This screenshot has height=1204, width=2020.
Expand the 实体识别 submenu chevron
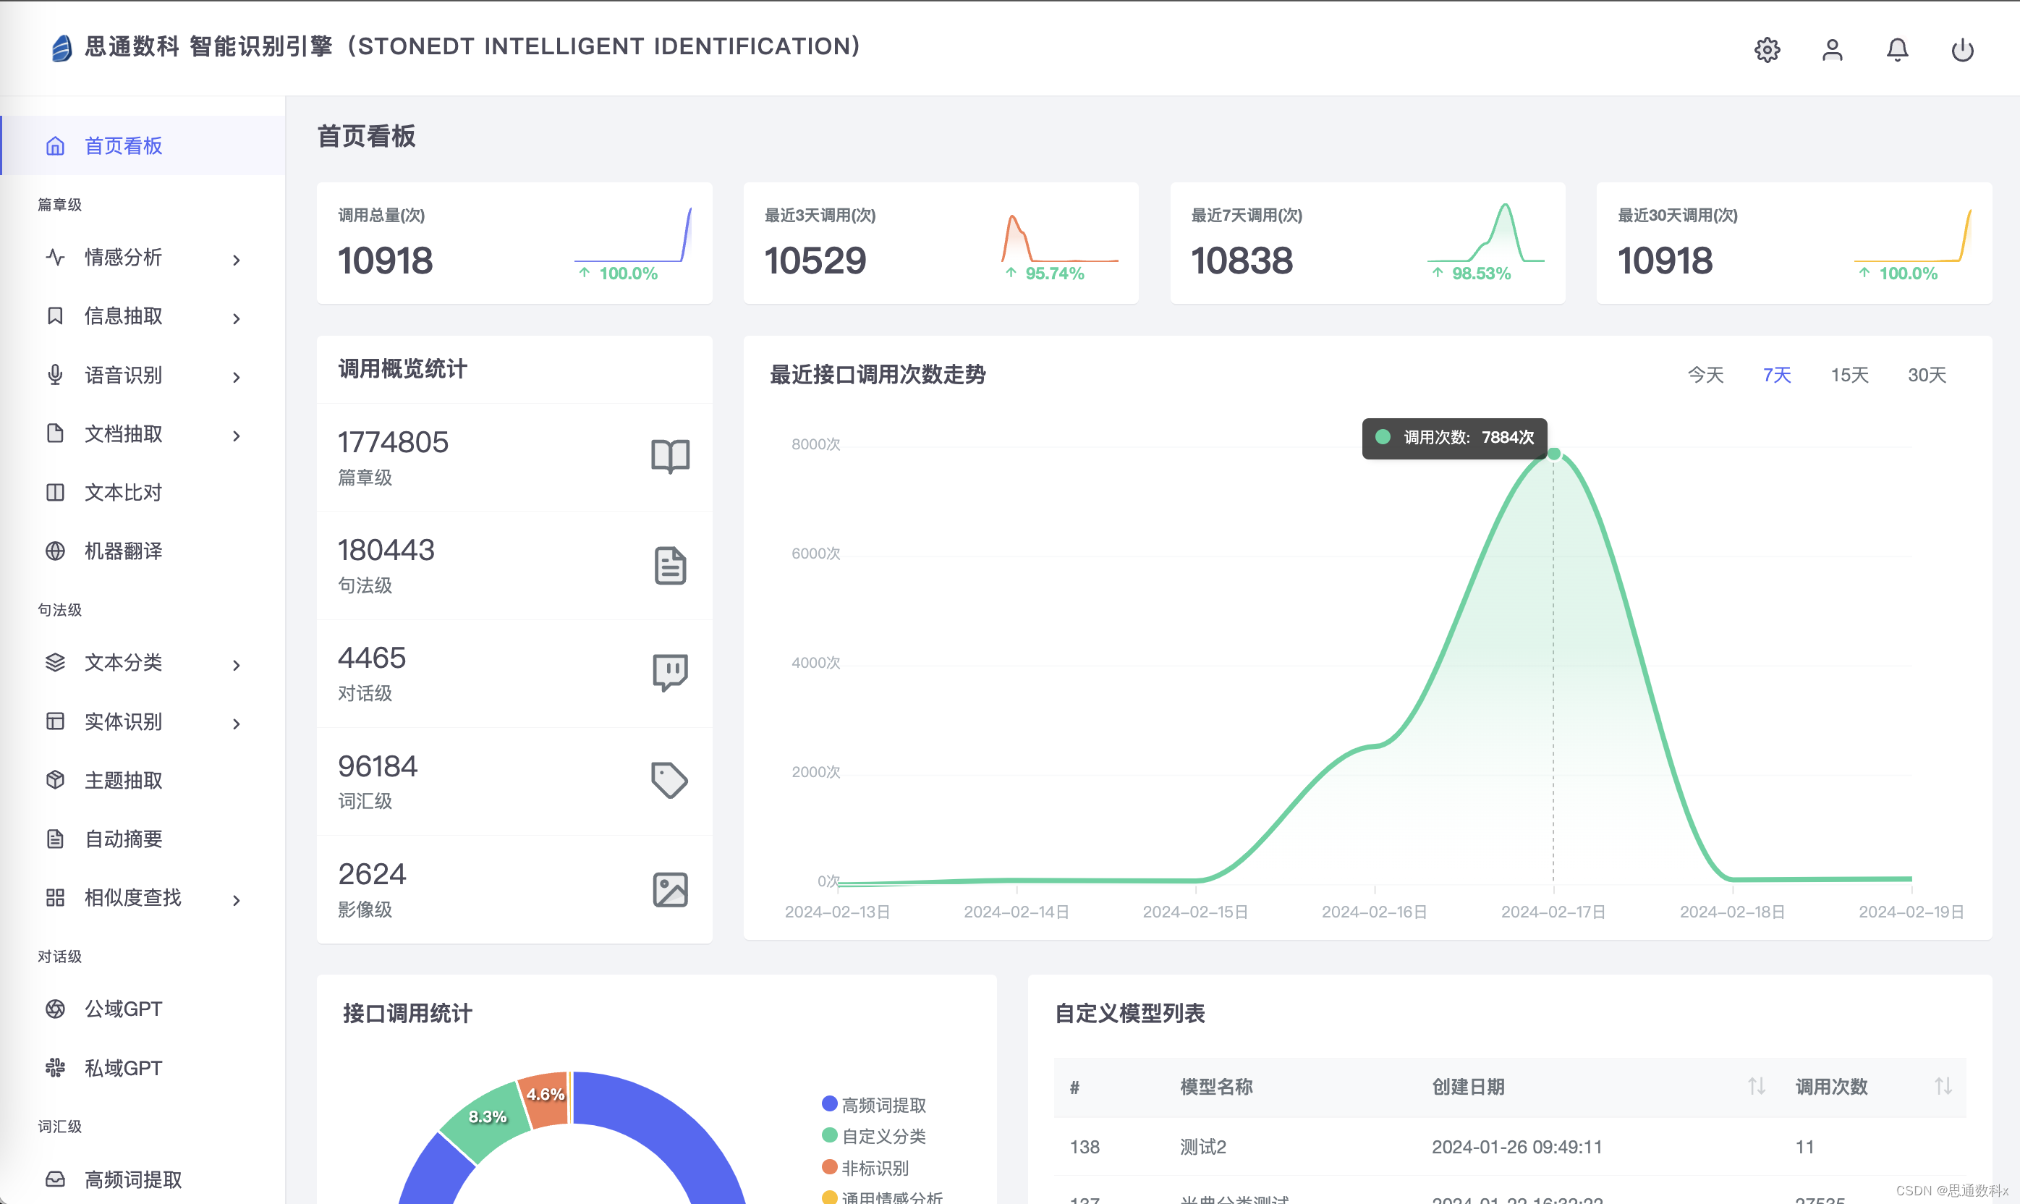(x=236, y=724)
